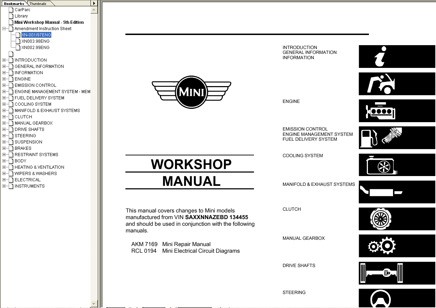Select the XN-001/97ENG bookmark
The height and width of the screenshot is (308, 436).
click(36, 35)
